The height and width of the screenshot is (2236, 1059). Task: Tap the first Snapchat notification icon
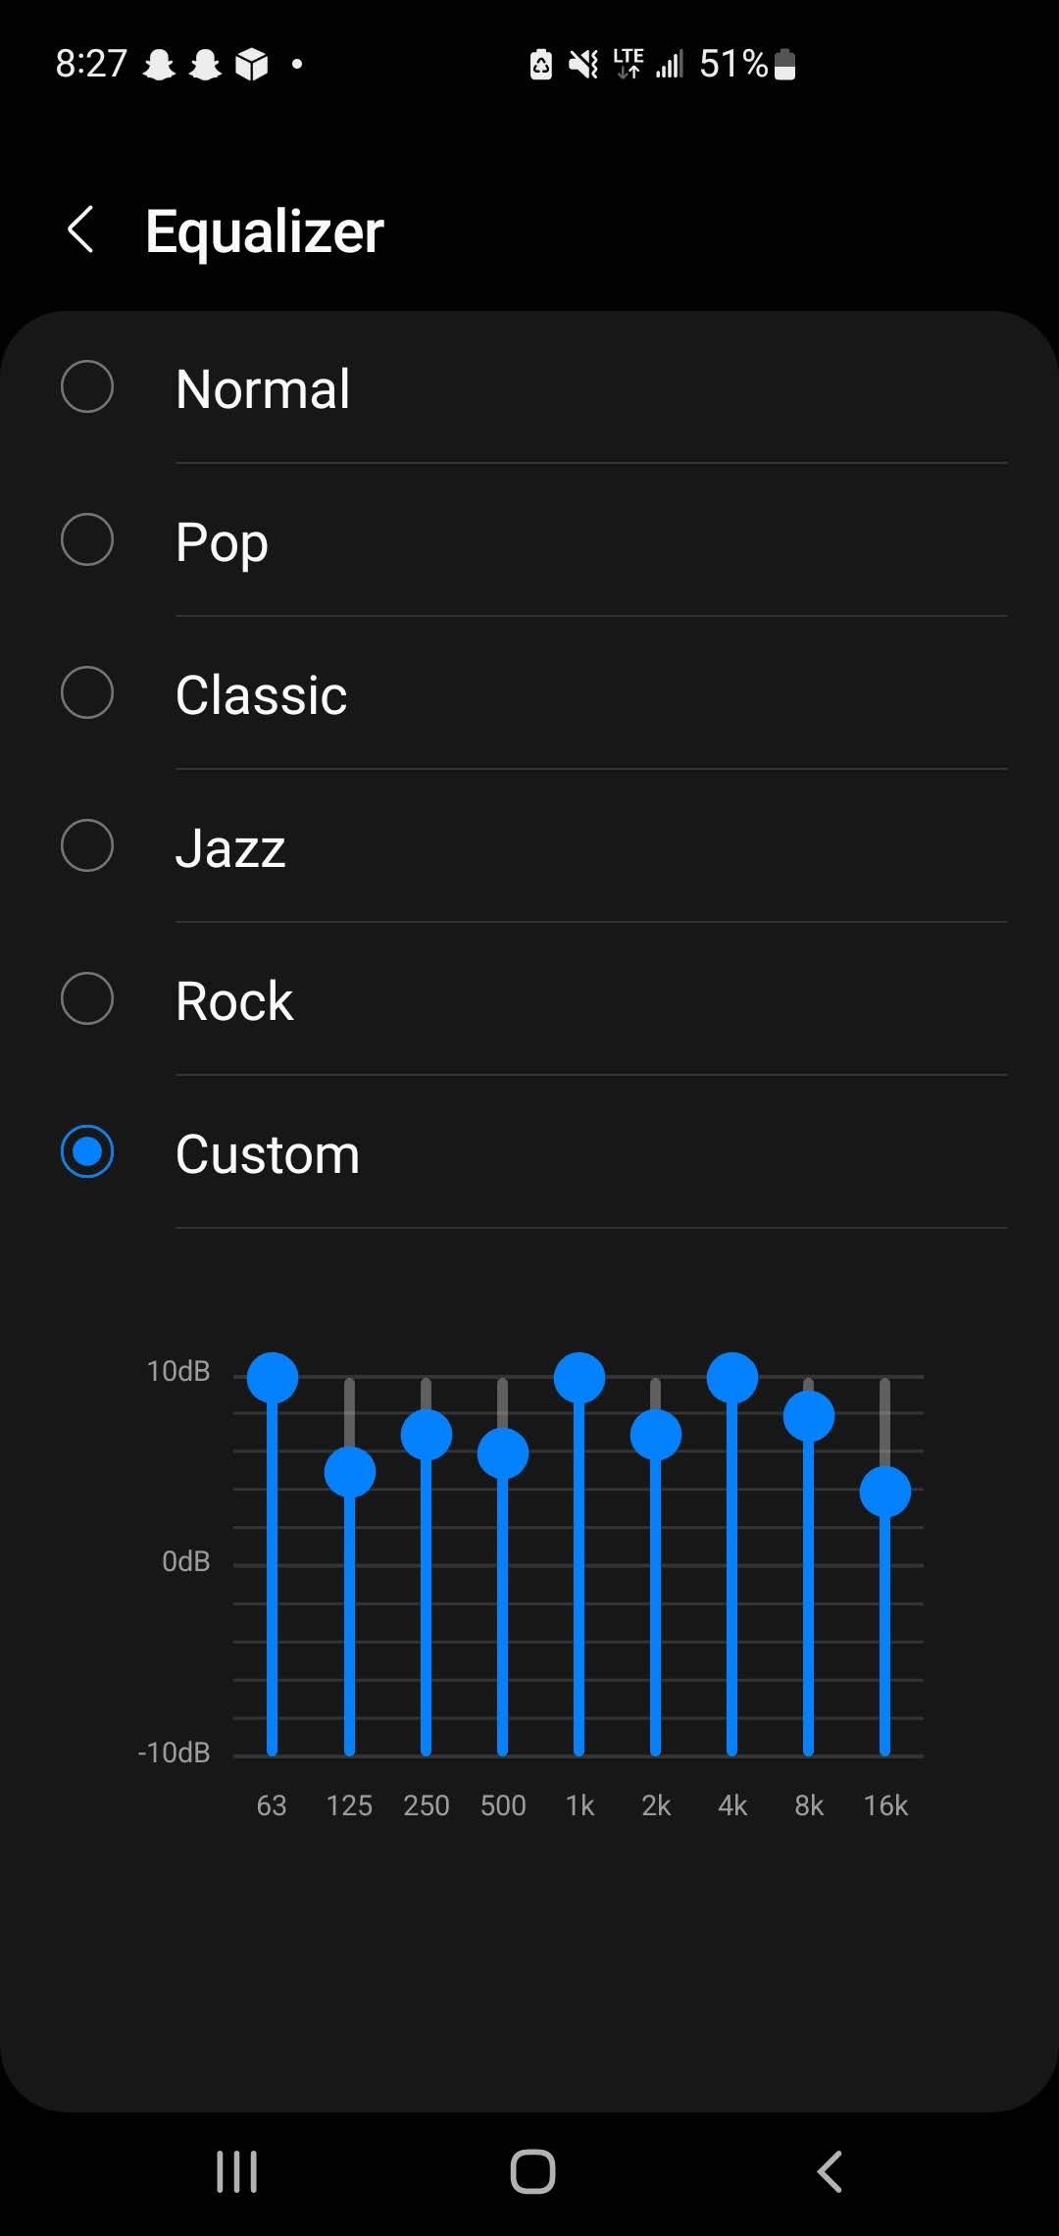159,65
